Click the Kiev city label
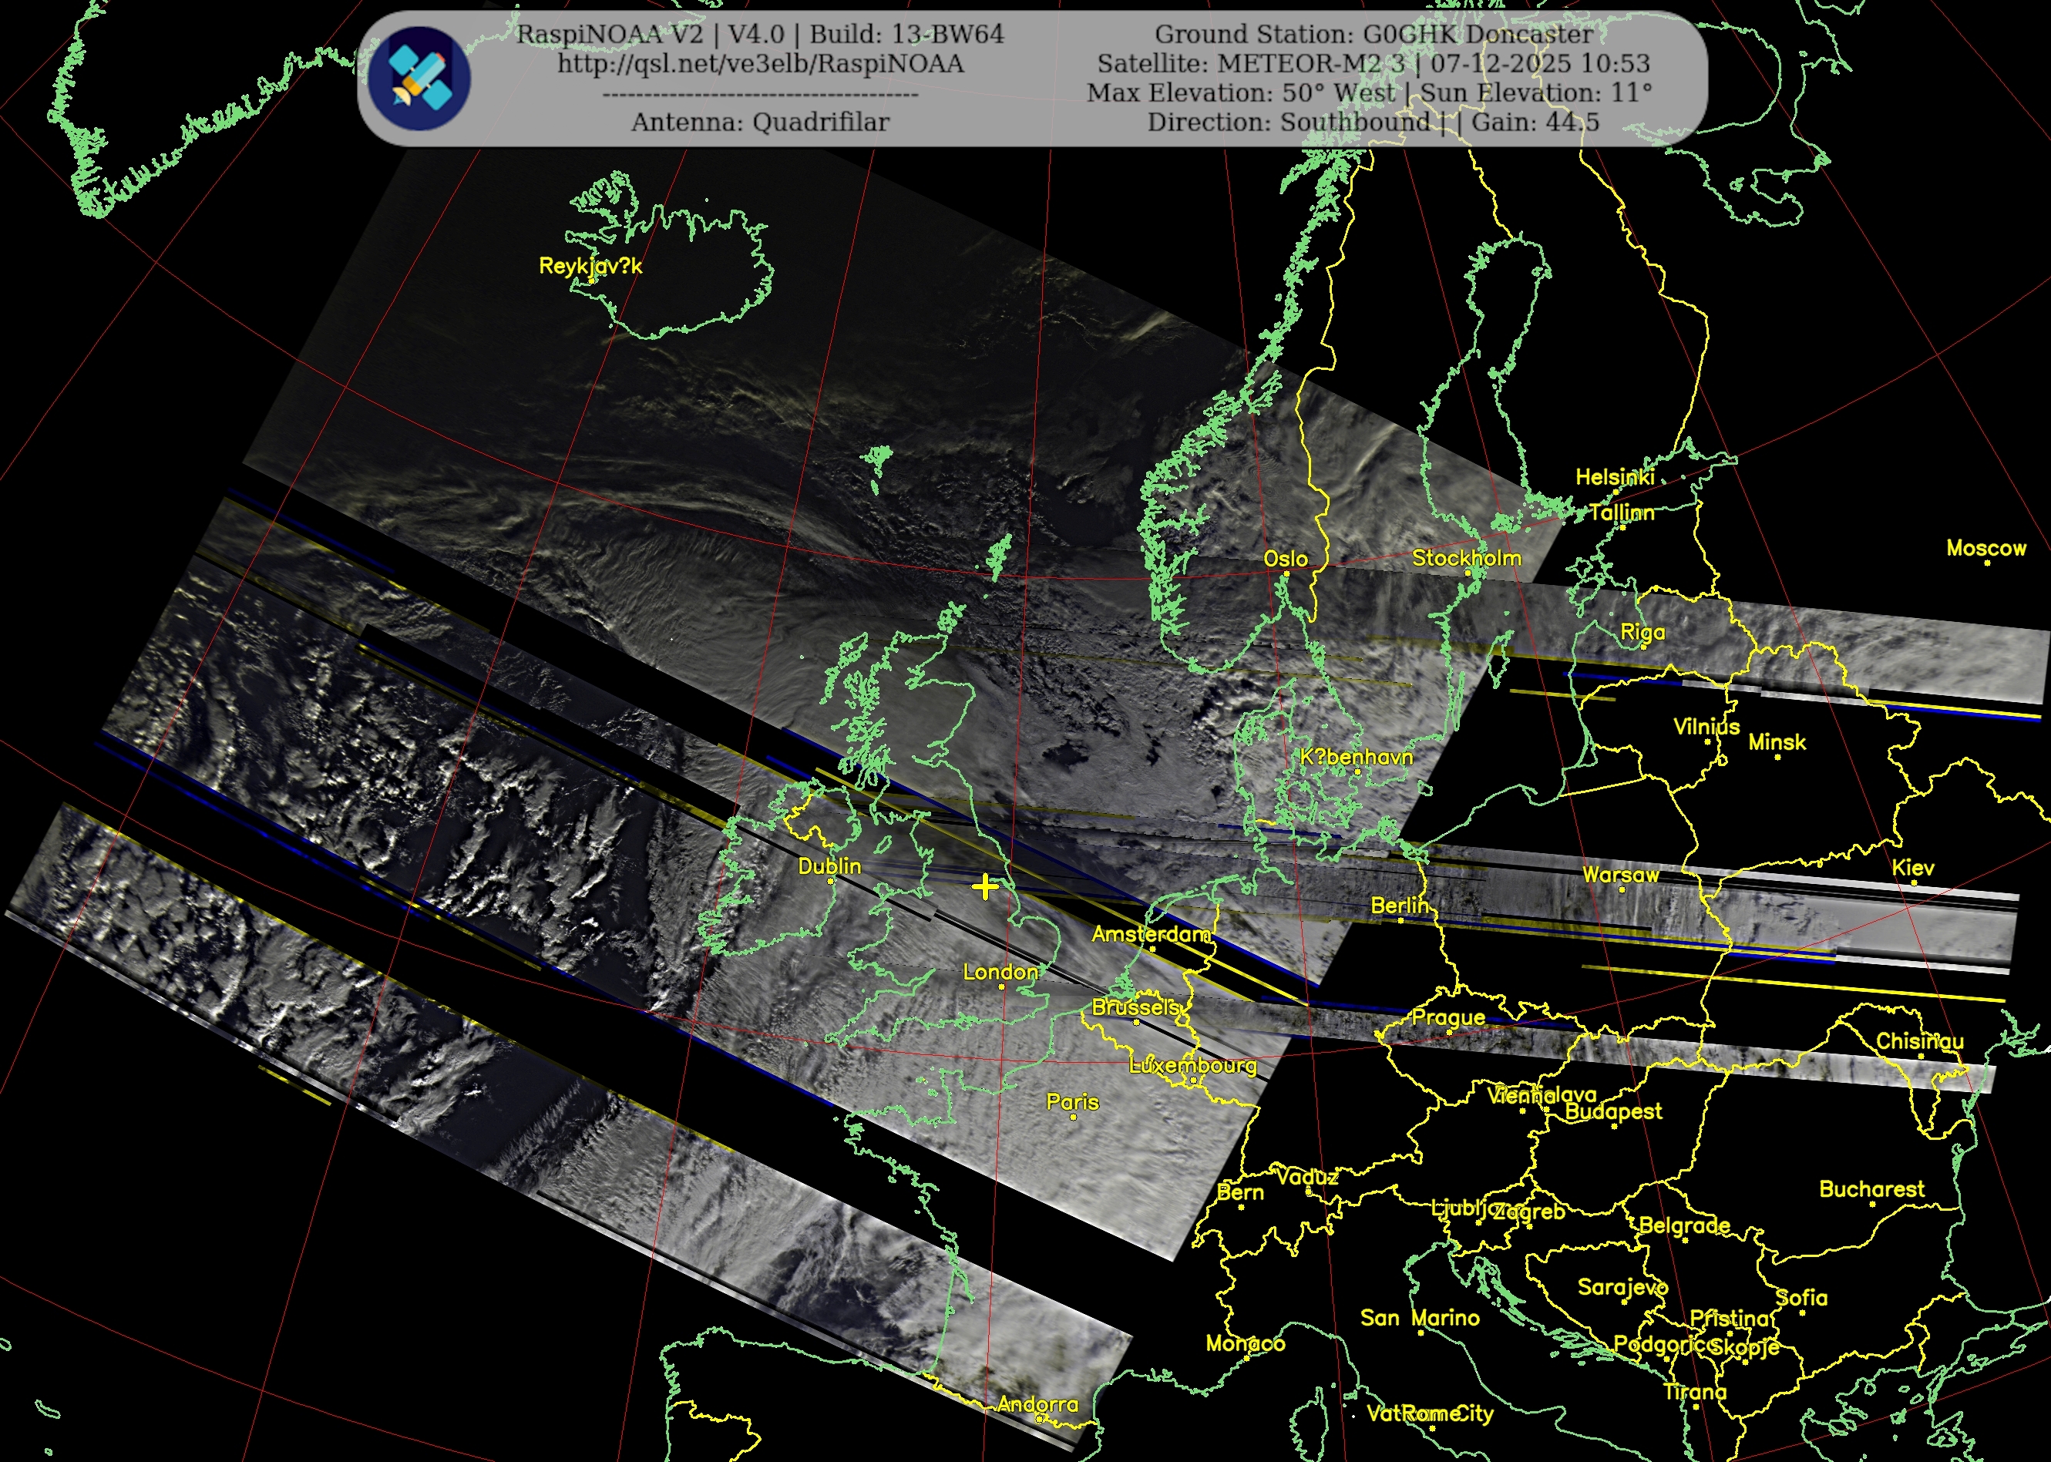 coord(1912,868)
